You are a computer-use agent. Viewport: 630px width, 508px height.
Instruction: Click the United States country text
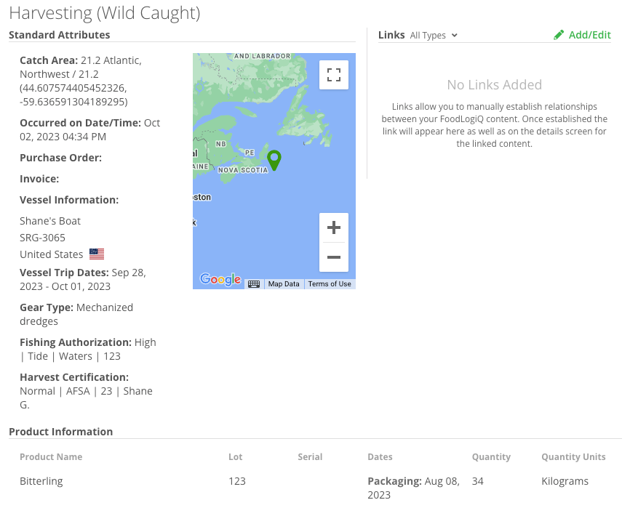(52, 254)
